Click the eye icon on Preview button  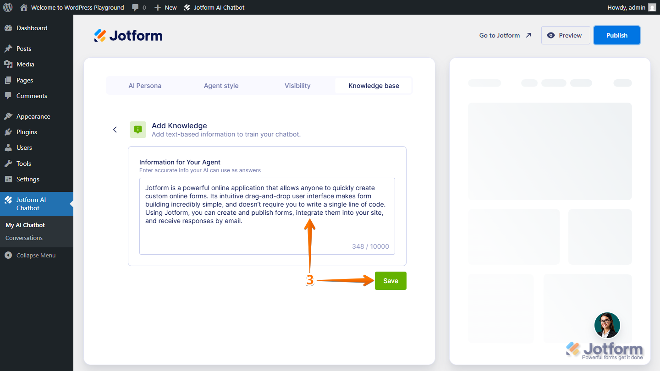(x=551, y=35)
